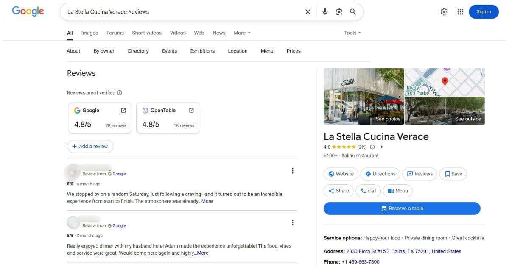Image resolution: width=509 pixels, height=267 pixels.
Task: Open the quick settings gear icon
Action: [444, 11]
